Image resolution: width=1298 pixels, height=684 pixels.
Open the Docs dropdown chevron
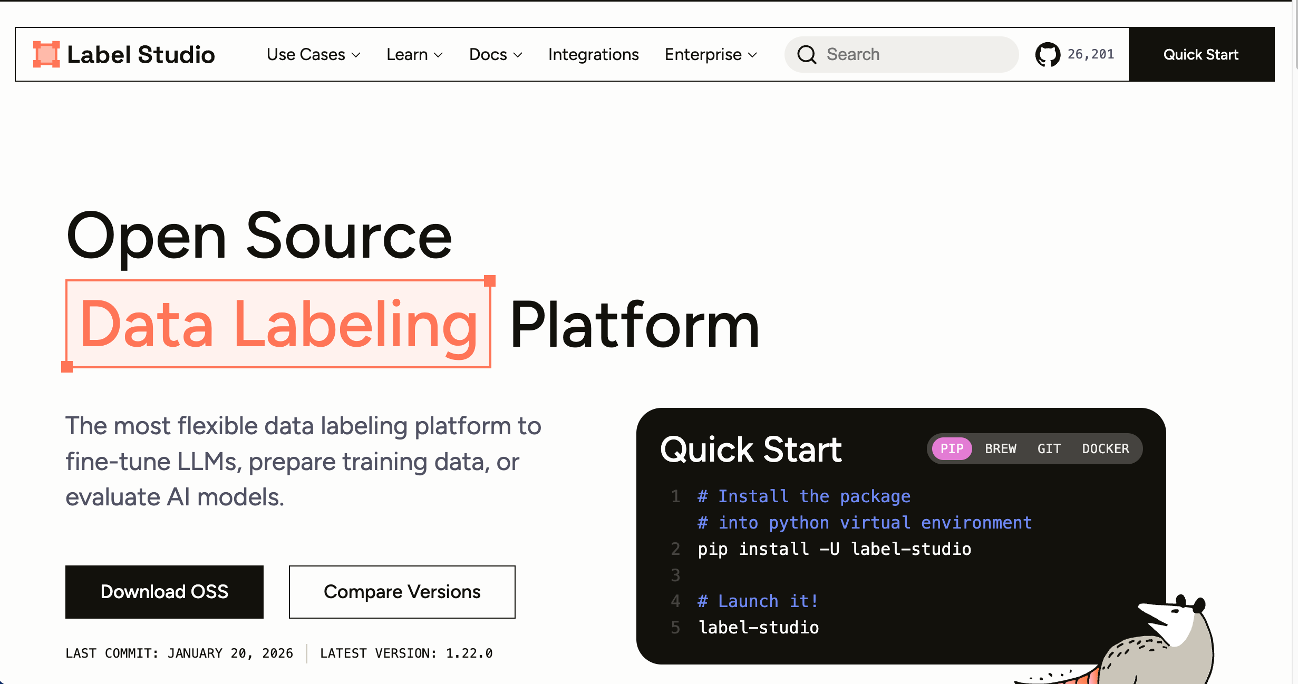coord(517,55)
